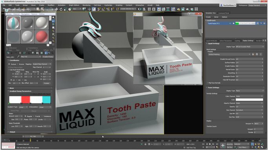Switch to Solver Parameters tab
This screenshot has height=150, width=268.
click(x=226, y=41)
